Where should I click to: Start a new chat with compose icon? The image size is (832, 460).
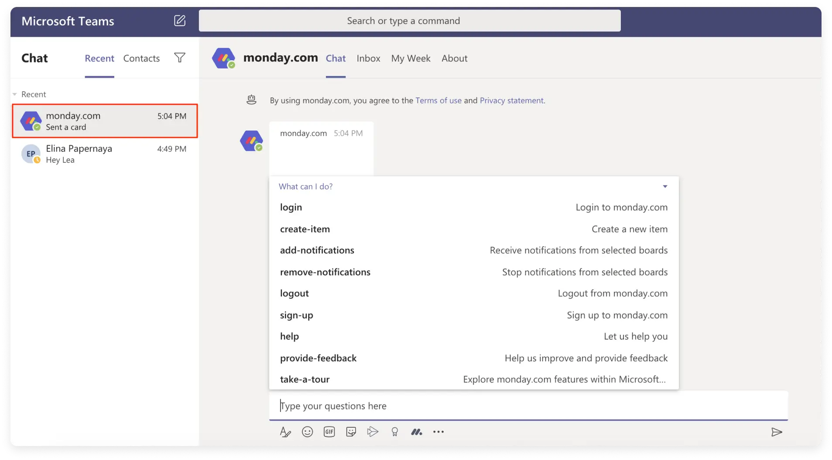(180, 21)
